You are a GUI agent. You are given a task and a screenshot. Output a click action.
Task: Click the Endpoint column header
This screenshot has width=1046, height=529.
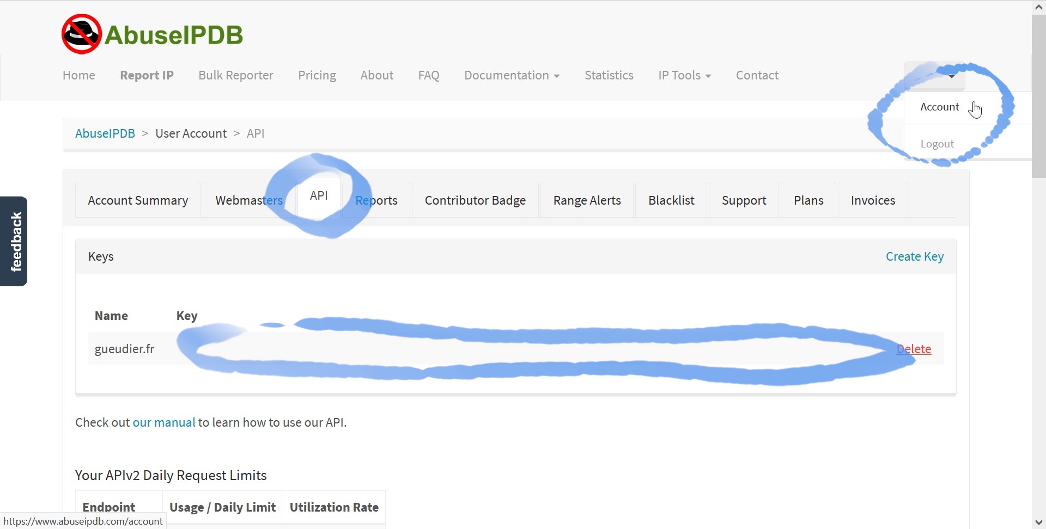click(109, 507)
